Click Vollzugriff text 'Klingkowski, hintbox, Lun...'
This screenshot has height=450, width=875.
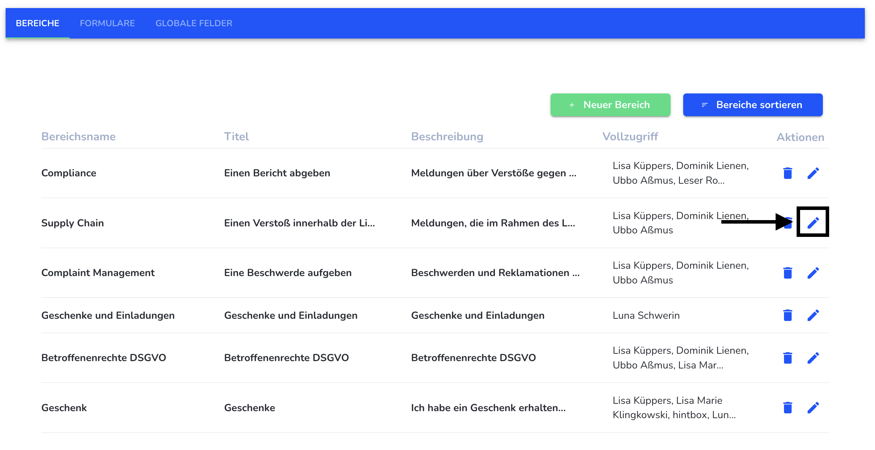coord(674,415)
